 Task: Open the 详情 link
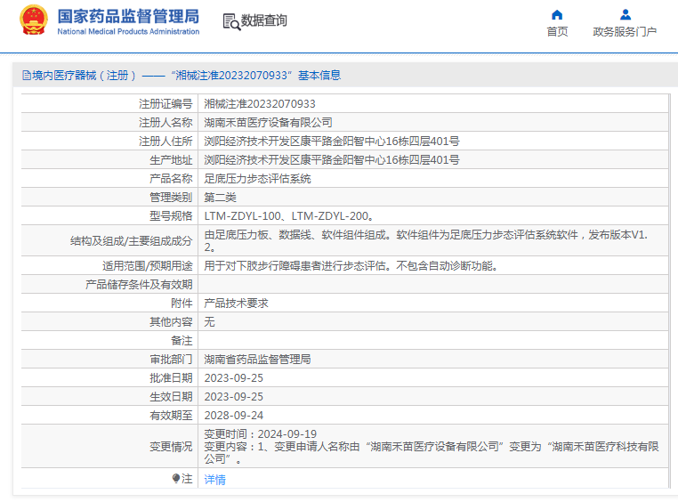point(215,479)
